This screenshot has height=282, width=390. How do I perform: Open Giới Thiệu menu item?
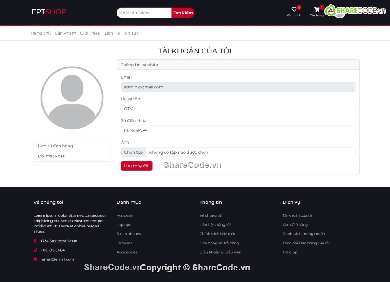tap(90, 33)
